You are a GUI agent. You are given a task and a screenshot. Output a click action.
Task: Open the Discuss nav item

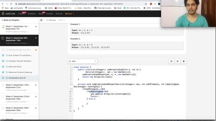tap(59, 14)
